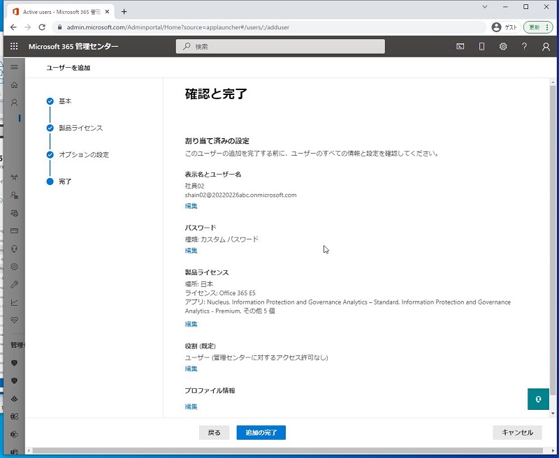
Task: Click the user name shain02@20220226abc.onmicrosoft.com
Action: [240, 195]
